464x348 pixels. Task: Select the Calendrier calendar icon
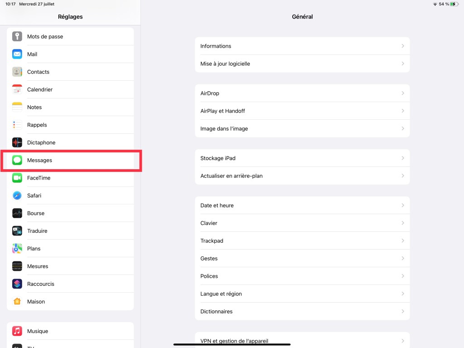(17, 89)
